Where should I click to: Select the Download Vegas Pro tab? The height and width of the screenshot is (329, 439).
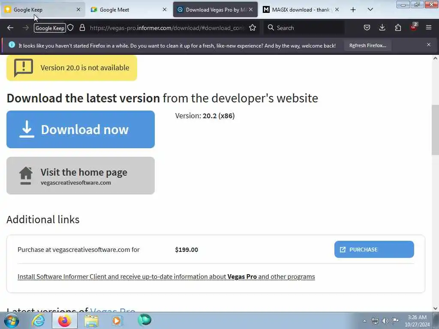tap(215, 10)
